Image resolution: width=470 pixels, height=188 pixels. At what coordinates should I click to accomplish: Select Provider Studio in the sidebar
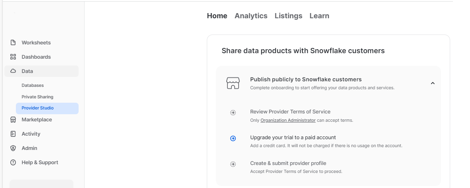[38, 108]
